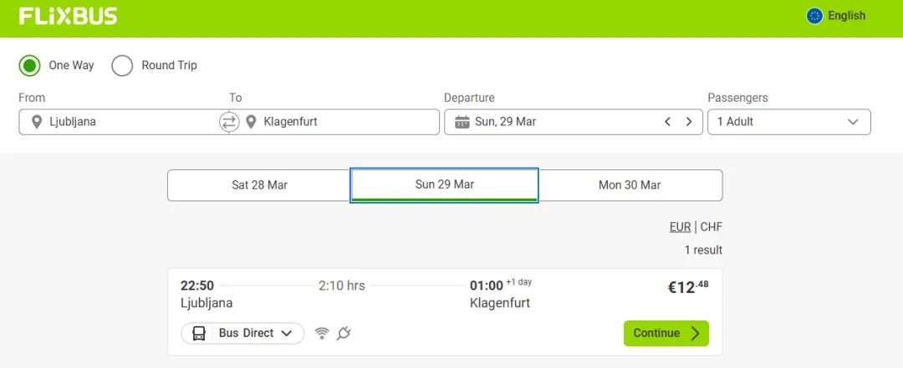Click the power outlet amenity icon
Image resolution: width=903 pixels, height=368 pixels.
pyautogui.click(x=344, y=334)
